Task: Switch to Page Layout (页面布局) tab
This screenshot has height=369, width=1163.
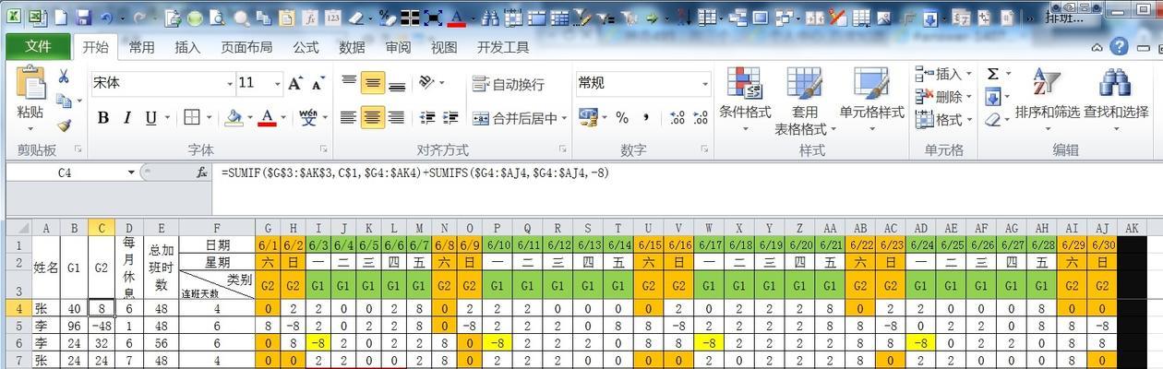Action: pyautogui.click(x=246, y=48)
